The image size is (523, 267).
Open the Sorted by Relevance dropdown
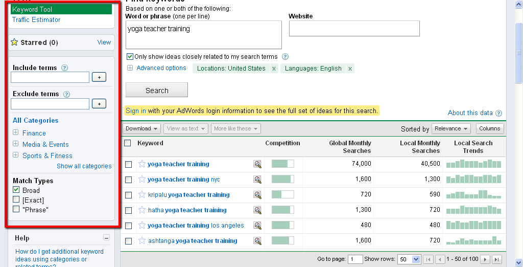(x=451, y=129)
